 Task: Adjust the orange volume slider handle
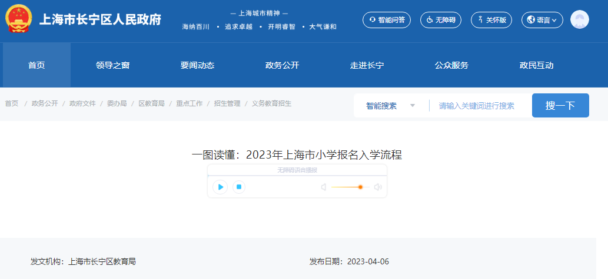360,187
